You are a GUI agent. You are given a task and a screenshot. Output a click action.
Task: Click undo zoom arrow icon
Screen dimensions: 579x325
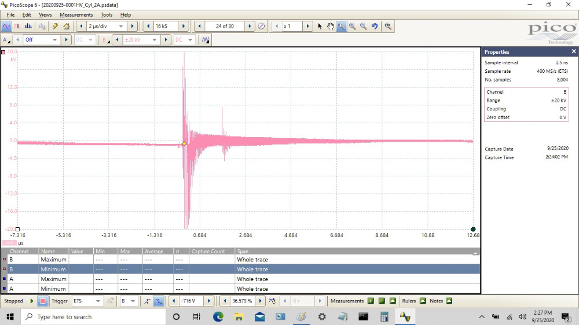(375, 26)
